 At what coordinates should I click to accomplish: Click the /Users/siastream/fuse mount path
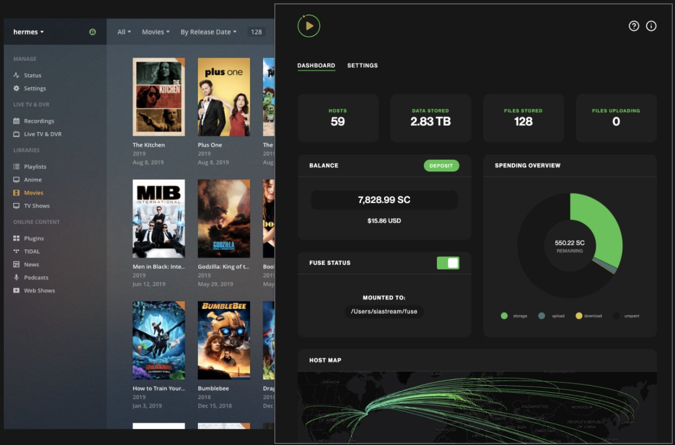point(384,312)
